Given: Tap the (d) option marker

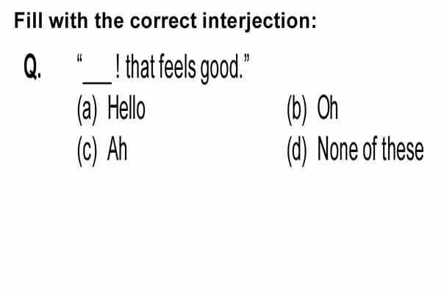Looking at the screenshot, I should tap(297, 151).
